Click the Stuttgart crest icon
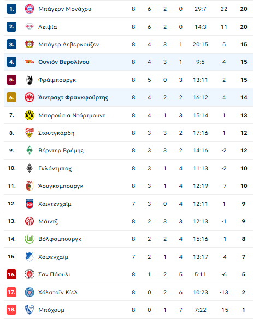 pyautogui.click(x=30, y=133)
